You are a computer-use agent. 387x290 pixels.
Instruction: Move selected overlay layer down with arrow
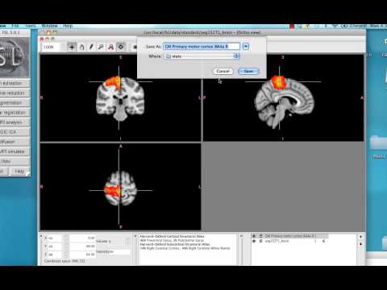[x=360, y=244]
